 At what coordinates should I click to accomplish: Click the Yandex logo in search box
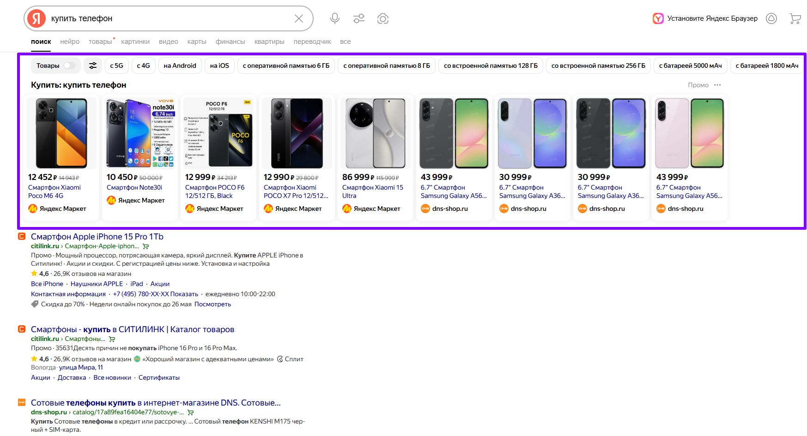click(36, 18)
